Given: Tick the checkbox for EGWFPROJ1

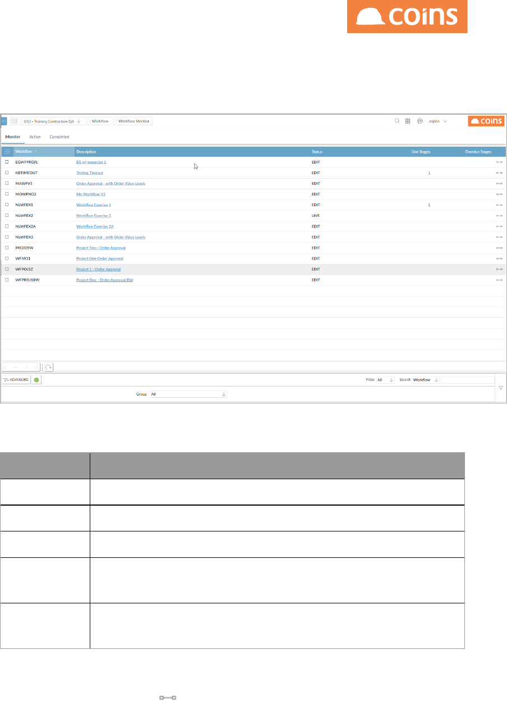Looking at the screenshot, I should [7, 162].
